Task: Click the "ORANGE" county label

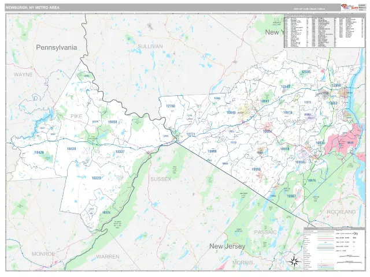Action: [294, 121]
